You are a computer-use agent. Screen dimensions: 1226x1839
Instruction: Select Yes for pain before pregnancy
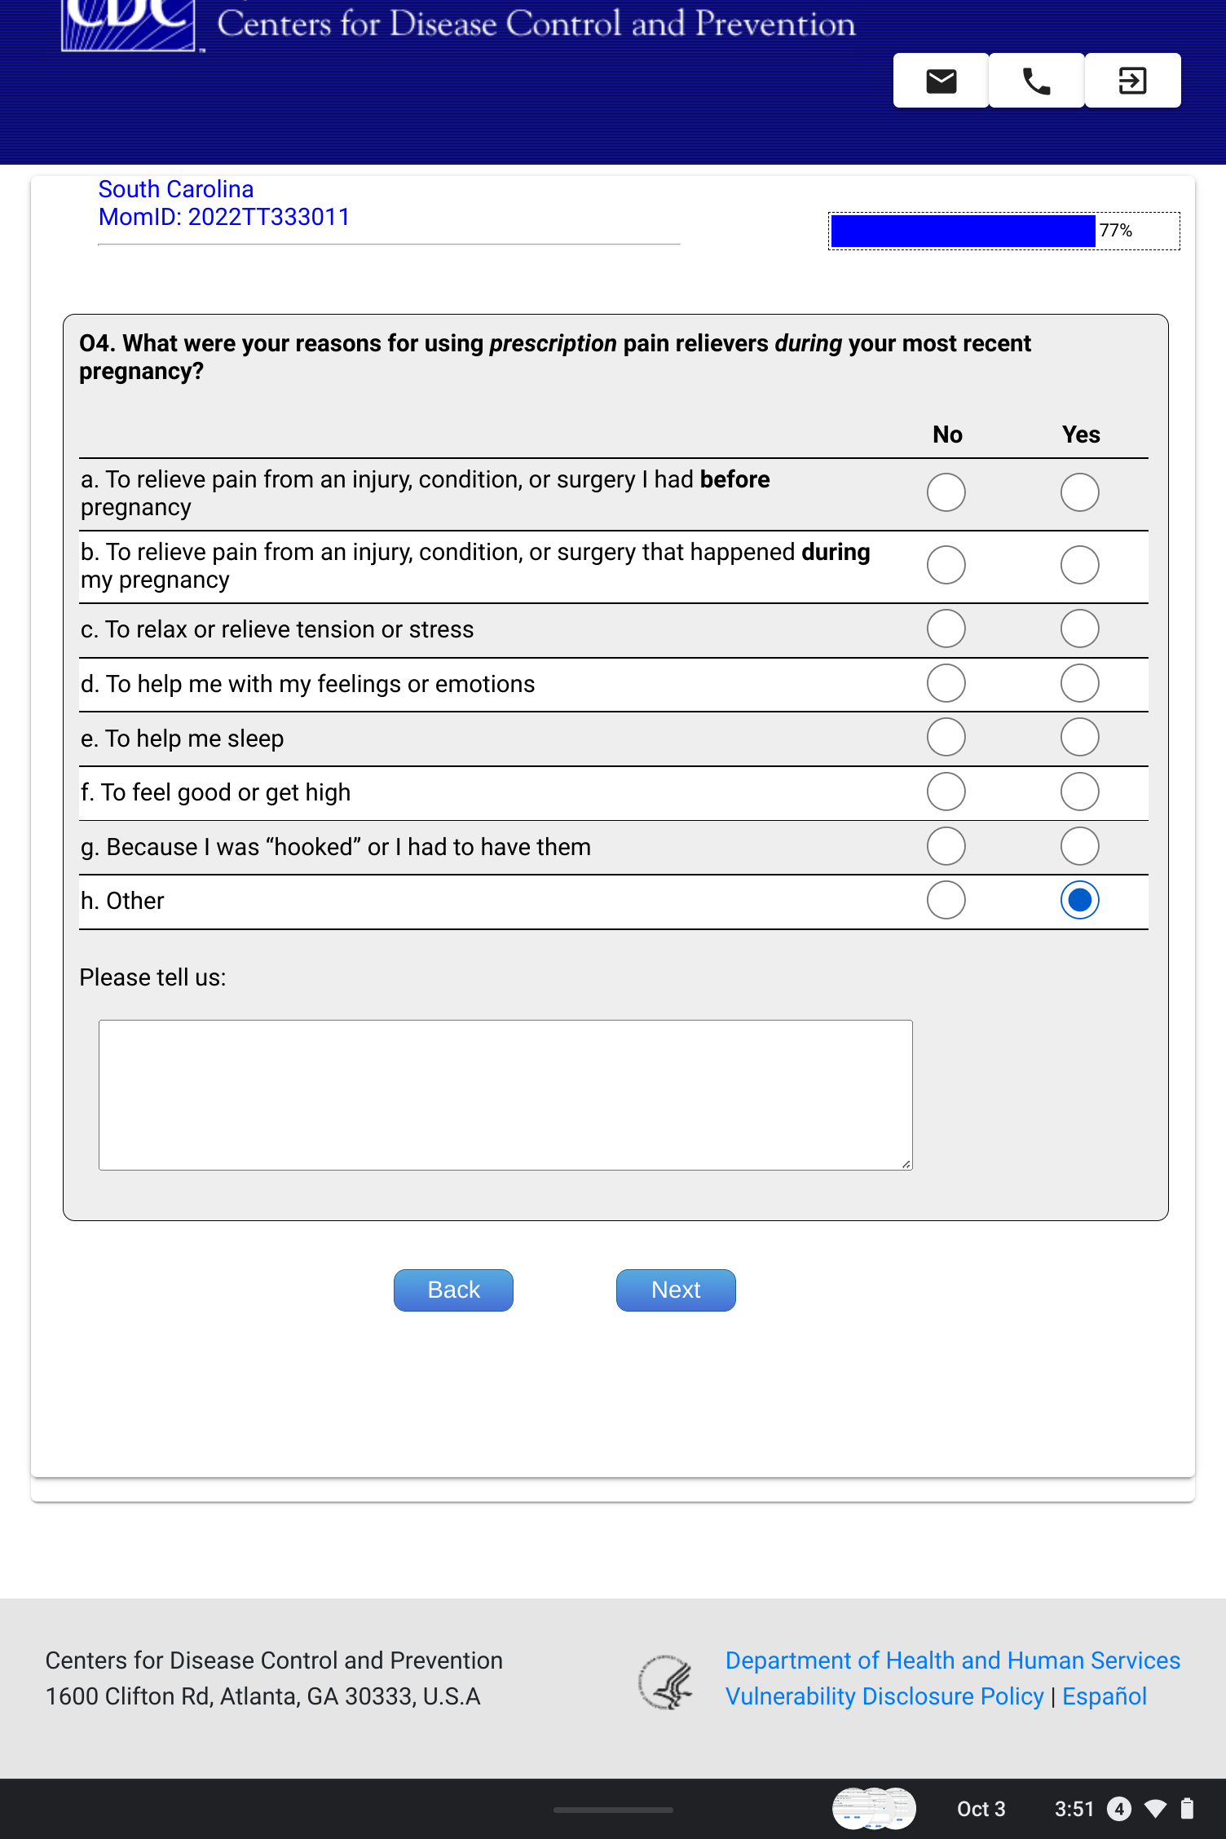(1079, 492)
